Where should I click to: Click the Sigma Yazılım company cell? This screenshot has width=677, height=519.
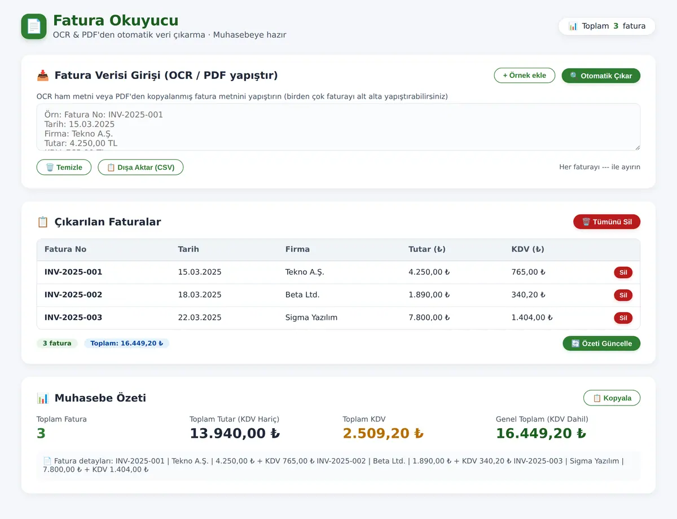[311, 318]
